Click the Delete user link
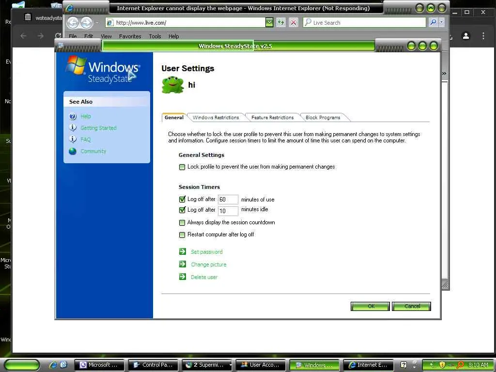Image resolution: width=496 pixels, height=372 pixels. [204, 277]
